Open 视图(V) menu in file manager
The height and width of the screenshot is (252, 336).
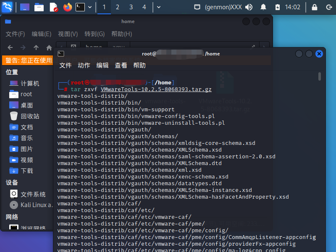click(x=68, y=34)
